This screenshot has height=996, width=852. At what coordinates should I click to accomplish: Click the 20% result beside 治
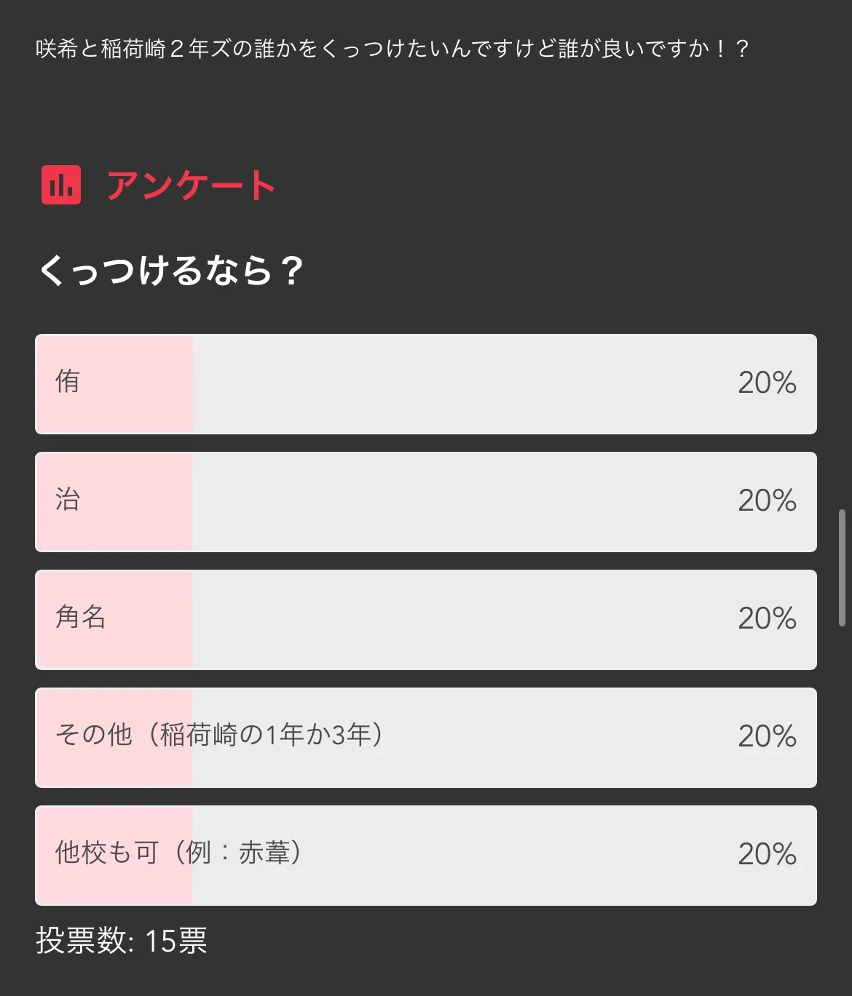coord(768,501)
